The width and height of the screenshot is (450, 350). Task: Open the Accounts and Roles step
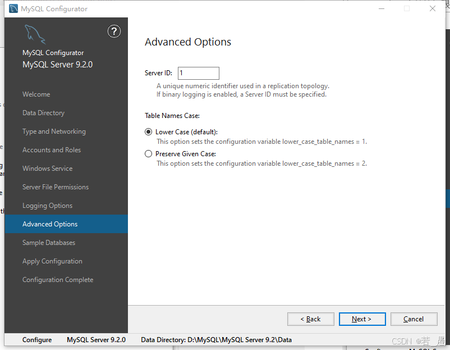click(52, 150)
